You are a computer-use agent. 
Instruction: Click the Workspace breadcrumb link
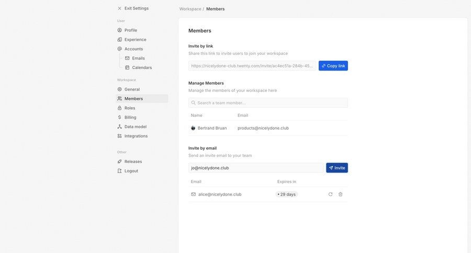[x=190, y=9]
